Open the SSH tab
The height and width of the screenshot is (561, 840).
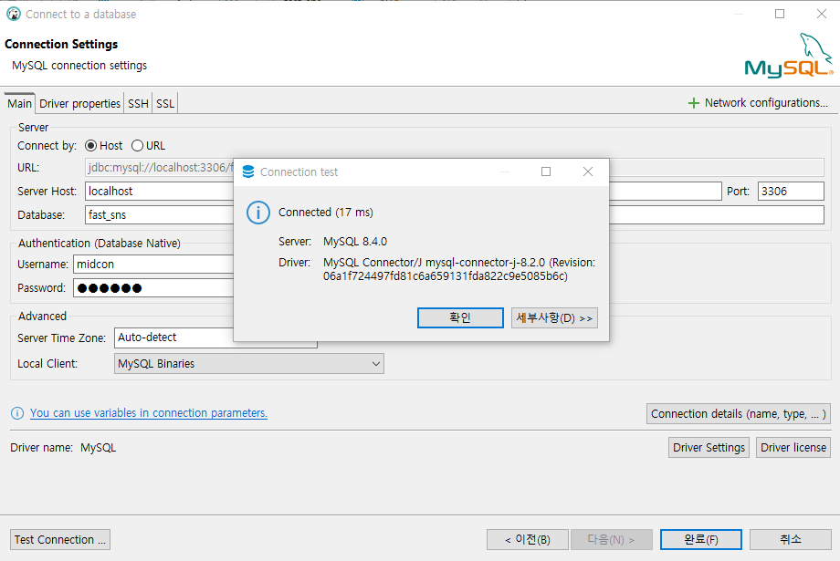138,103
